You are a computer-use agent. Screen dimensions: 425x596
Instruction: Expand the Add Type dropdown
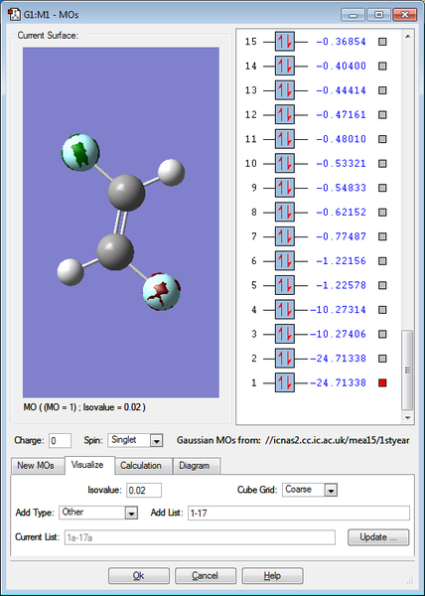click(x=131, y=514)
